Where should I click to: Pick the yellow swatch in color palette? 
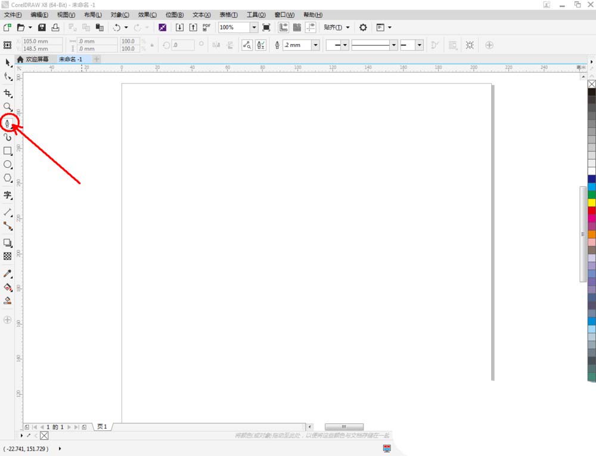[x=592, y=202]
